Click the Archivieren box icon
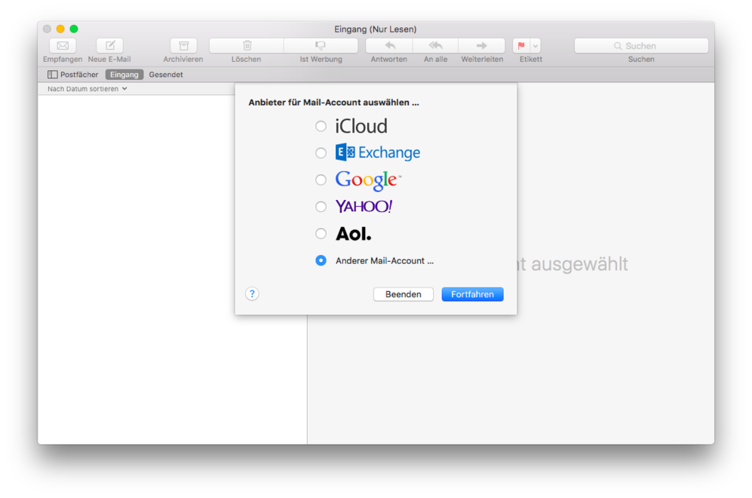 tap(183, 45)
